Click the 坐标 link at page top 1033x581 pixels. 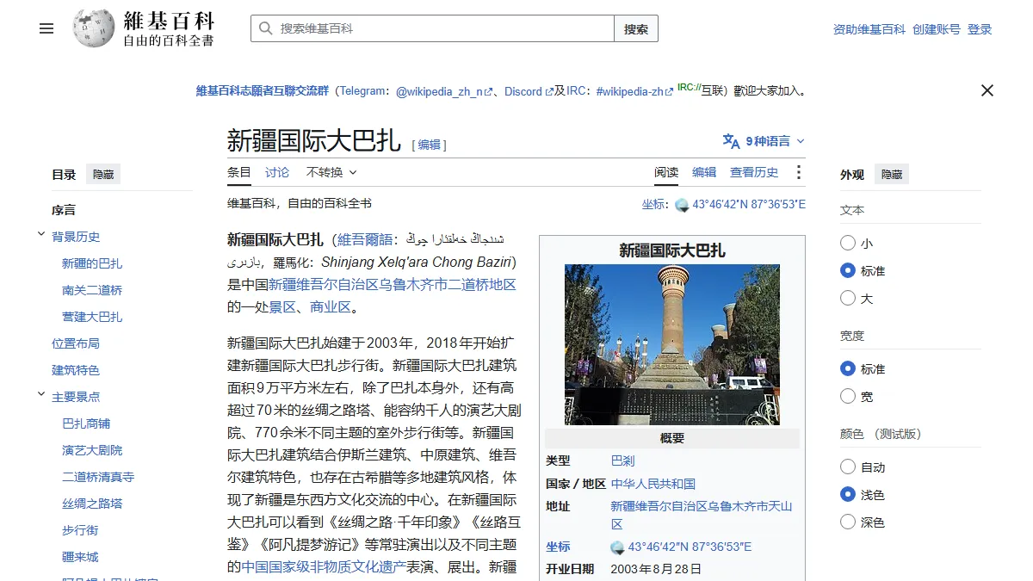(x=653, y=205)
